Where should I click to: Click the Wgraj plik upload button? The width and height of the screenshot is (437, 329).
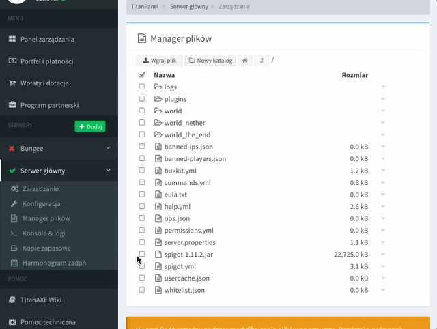(159, 61)
